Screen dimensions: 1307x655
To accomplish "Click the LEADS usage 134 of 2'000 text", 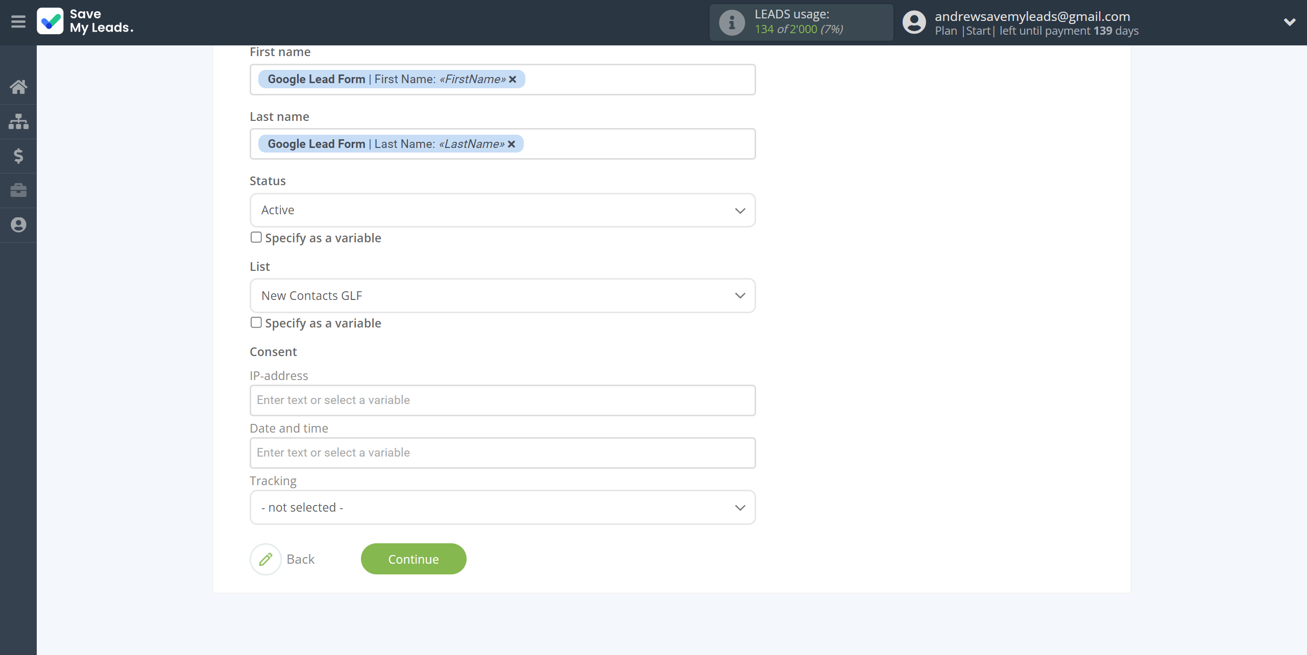I will coord(798,29).
